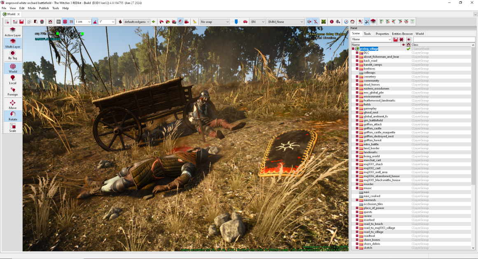Open the Tools menu in menu bar
This screenshot has width=478, height=259.
click(x=56, y=8)
